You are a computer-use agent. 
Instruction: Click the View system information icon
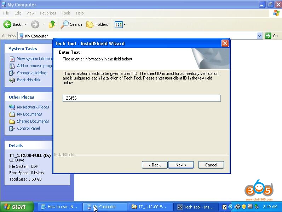coord(12,59)
